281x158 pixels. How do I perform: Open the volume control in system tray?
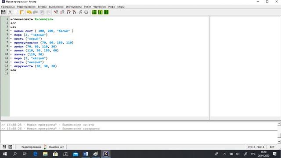click(x=238, y=154)
